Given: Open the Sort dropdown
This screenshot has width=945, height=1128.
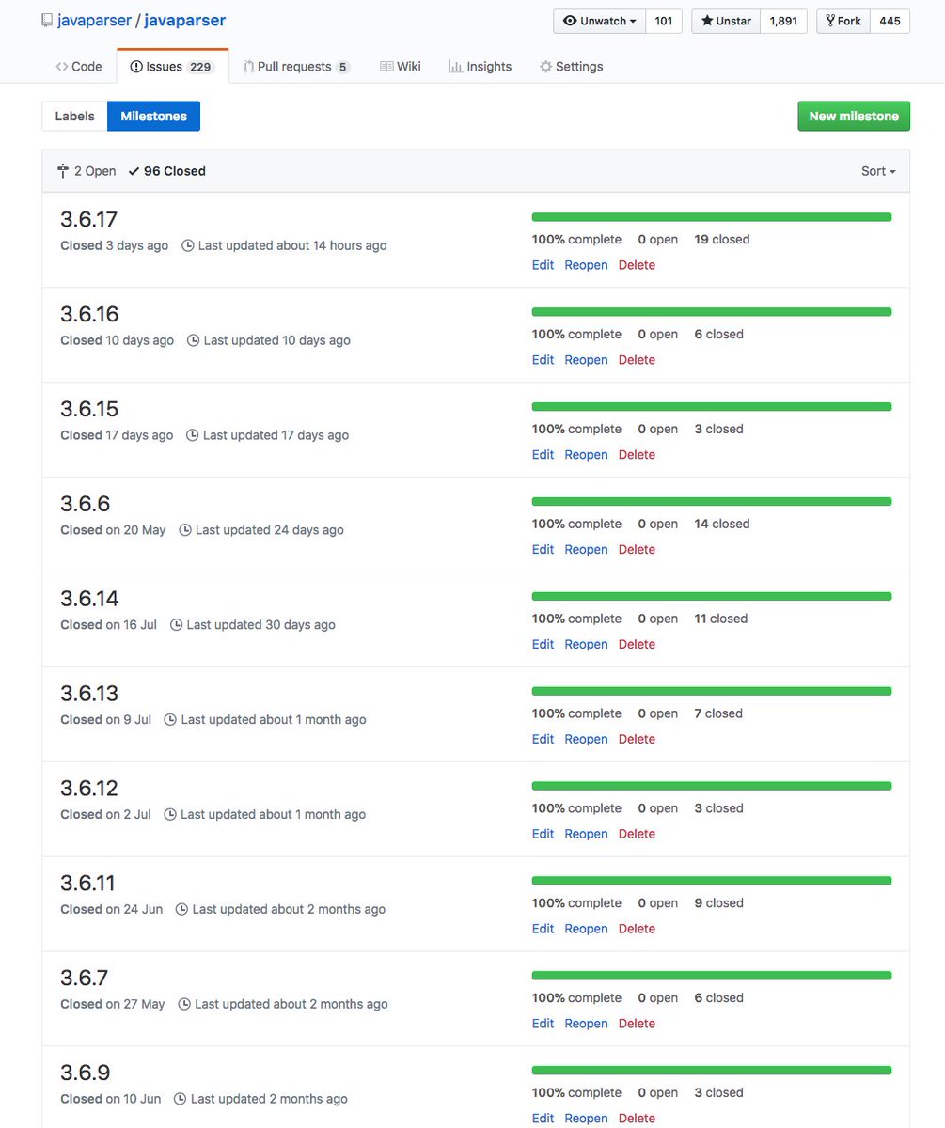Looking at the screenshot, I should [x=878, y=171].
